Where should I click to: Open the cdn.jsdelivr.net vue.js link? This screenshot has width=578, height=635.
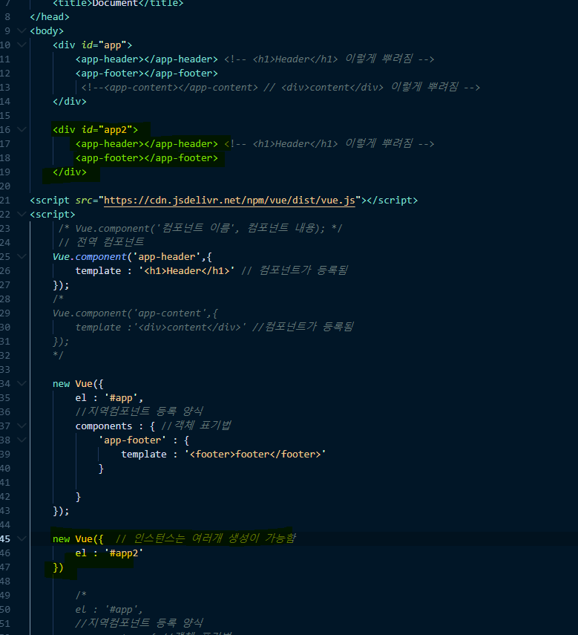pyautogui.click(x=229, y=201)
